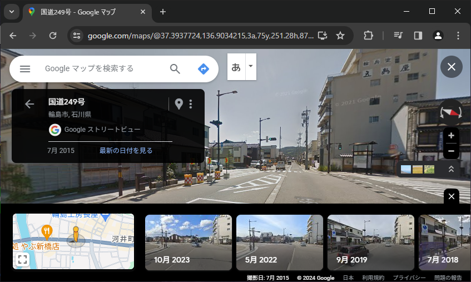Screen dimensions: 471x282
Task: Click the 国道249号 title in info card
Action: tap(67, 102)
